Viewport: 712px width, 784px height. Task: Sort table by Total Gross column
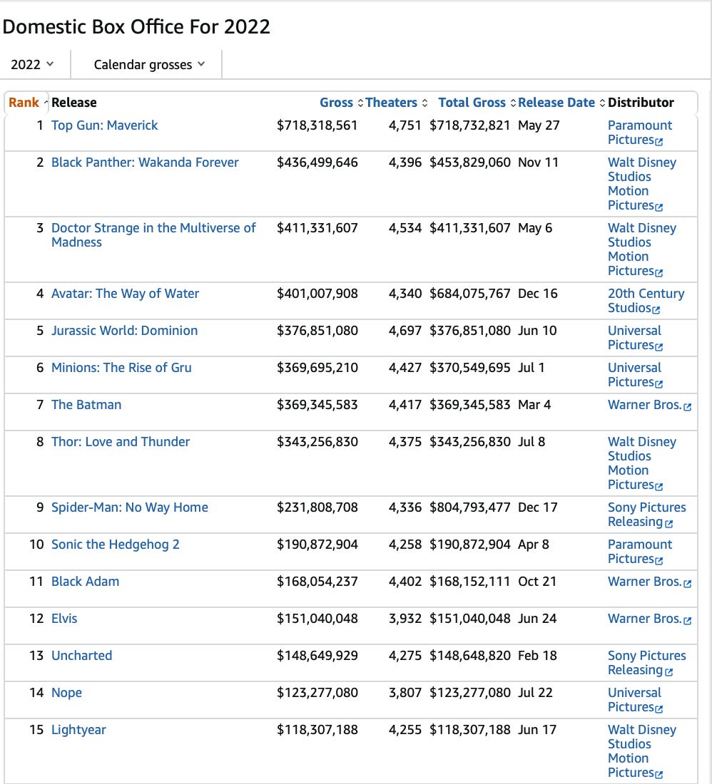[477, 103]
